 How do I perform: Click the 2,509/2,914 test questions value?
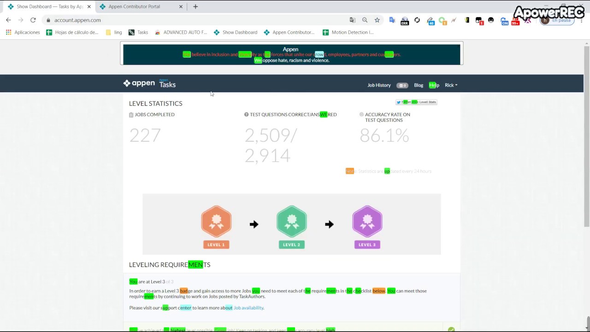[271, 145]
